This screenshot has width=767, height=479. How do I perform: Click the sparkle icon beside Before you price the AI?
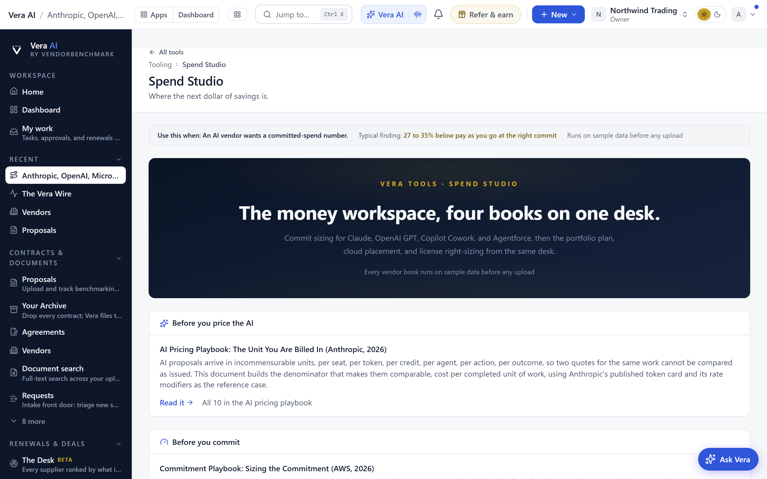tap(164, 323)
